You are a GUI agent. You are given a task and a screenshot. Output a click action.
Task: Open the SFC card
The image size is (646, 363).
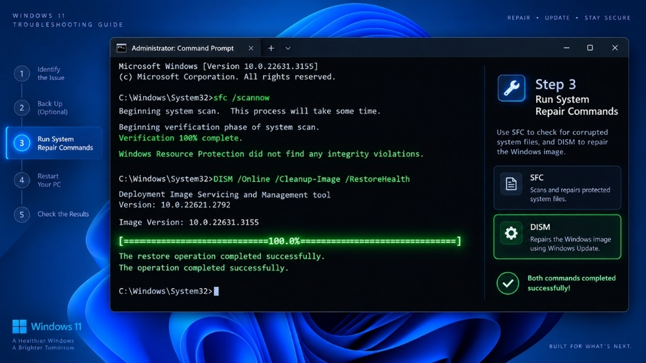(x=557, y=188)
